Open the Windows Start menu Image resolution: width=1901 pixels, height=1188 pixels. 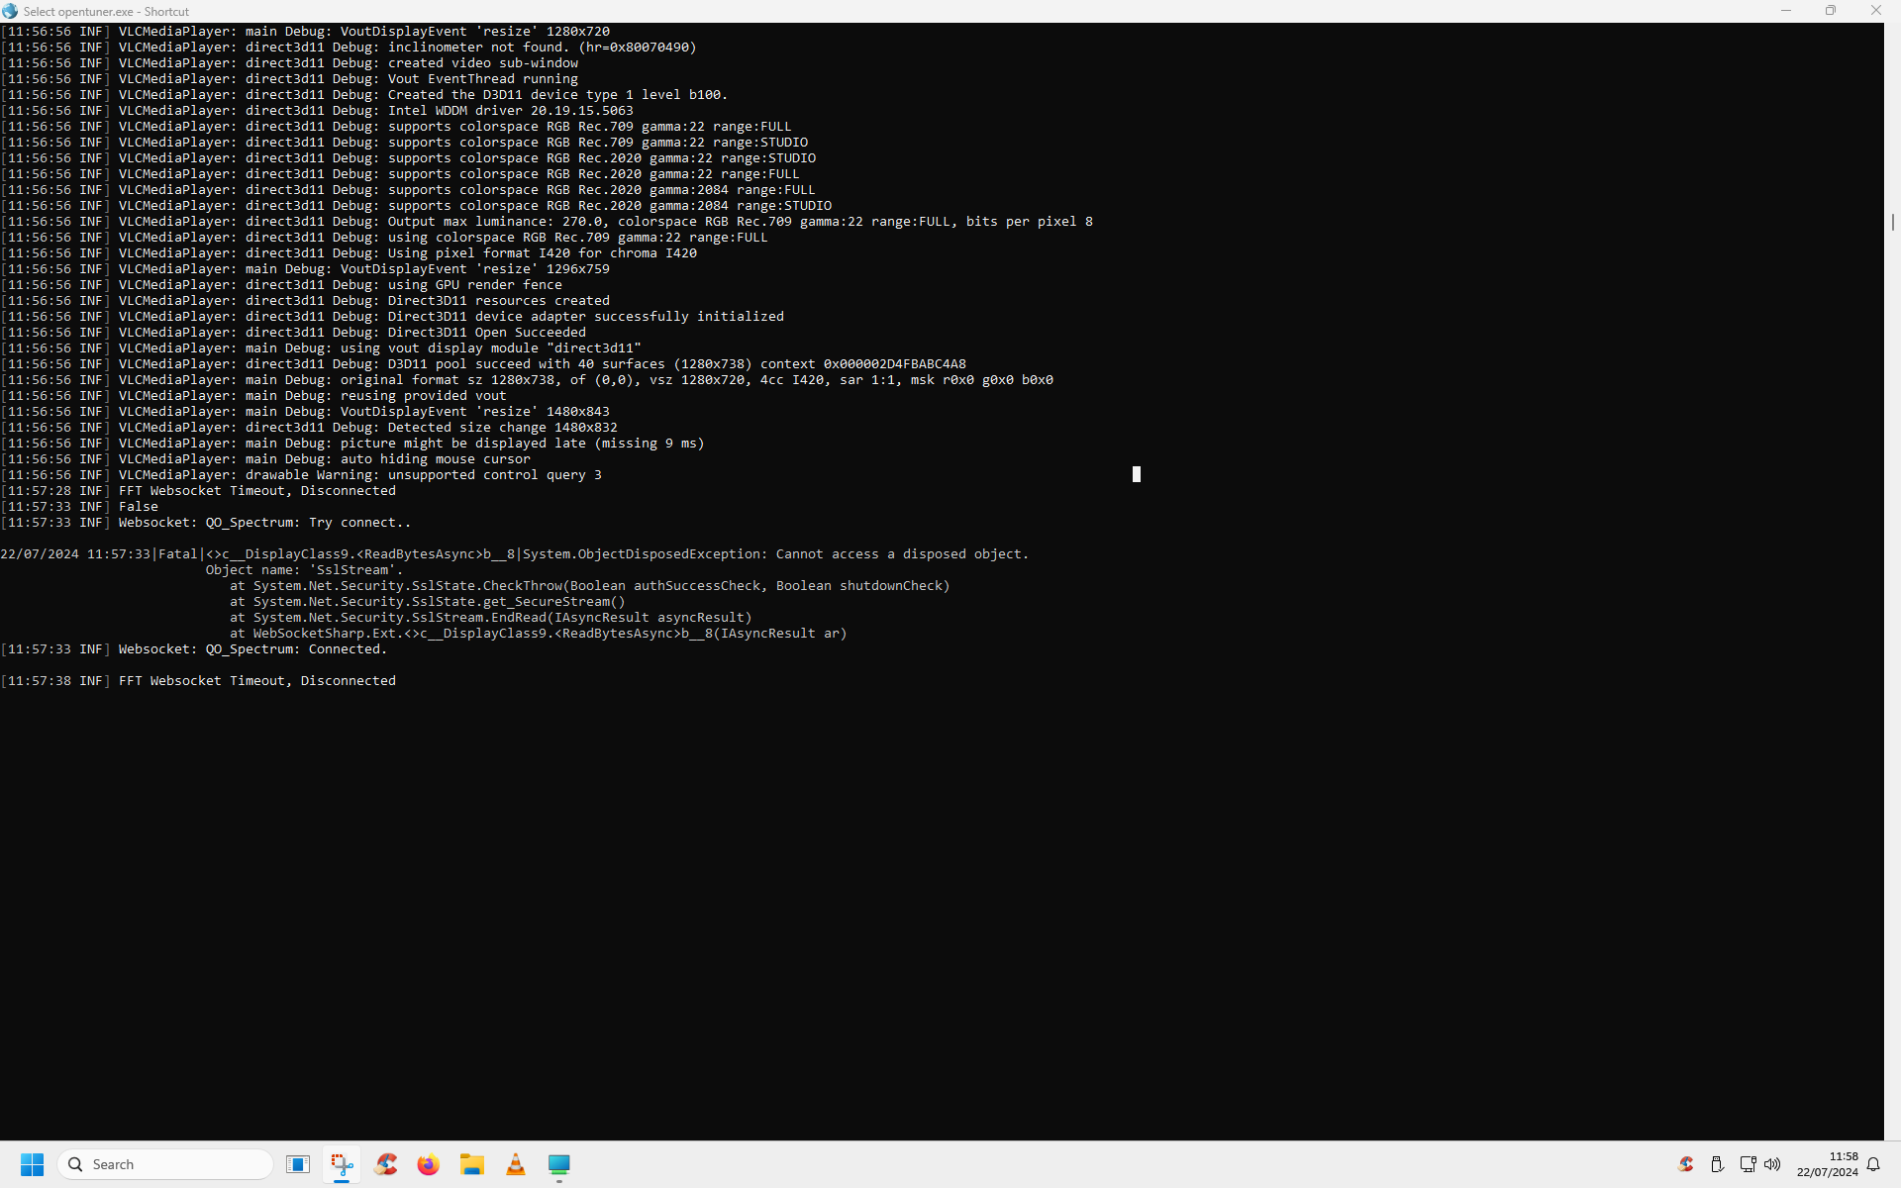click(x=33, y=1164)
